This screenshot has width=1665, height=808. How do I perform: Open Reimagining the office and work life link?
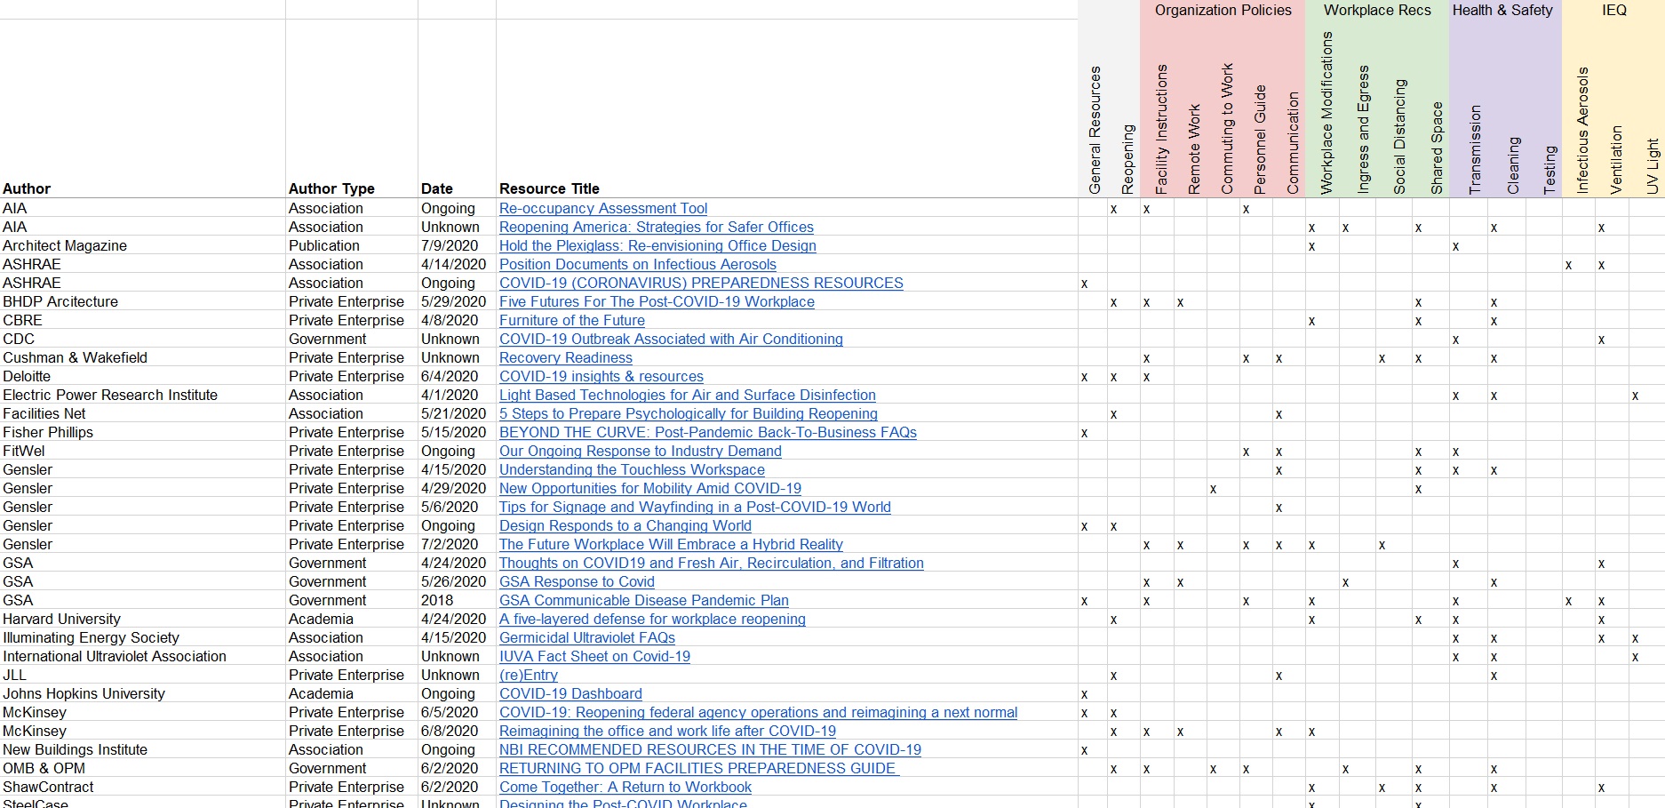coord(667,731)
